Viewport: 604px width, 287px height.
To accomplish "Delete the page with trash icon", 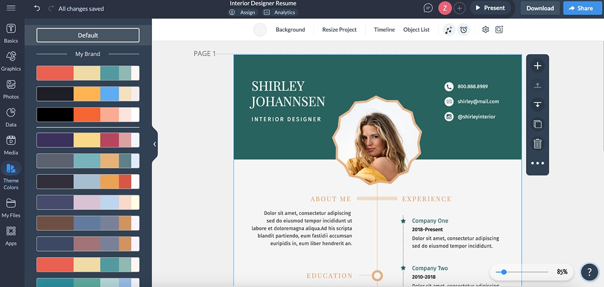I will pyautogui.click(x=537, y=144).
